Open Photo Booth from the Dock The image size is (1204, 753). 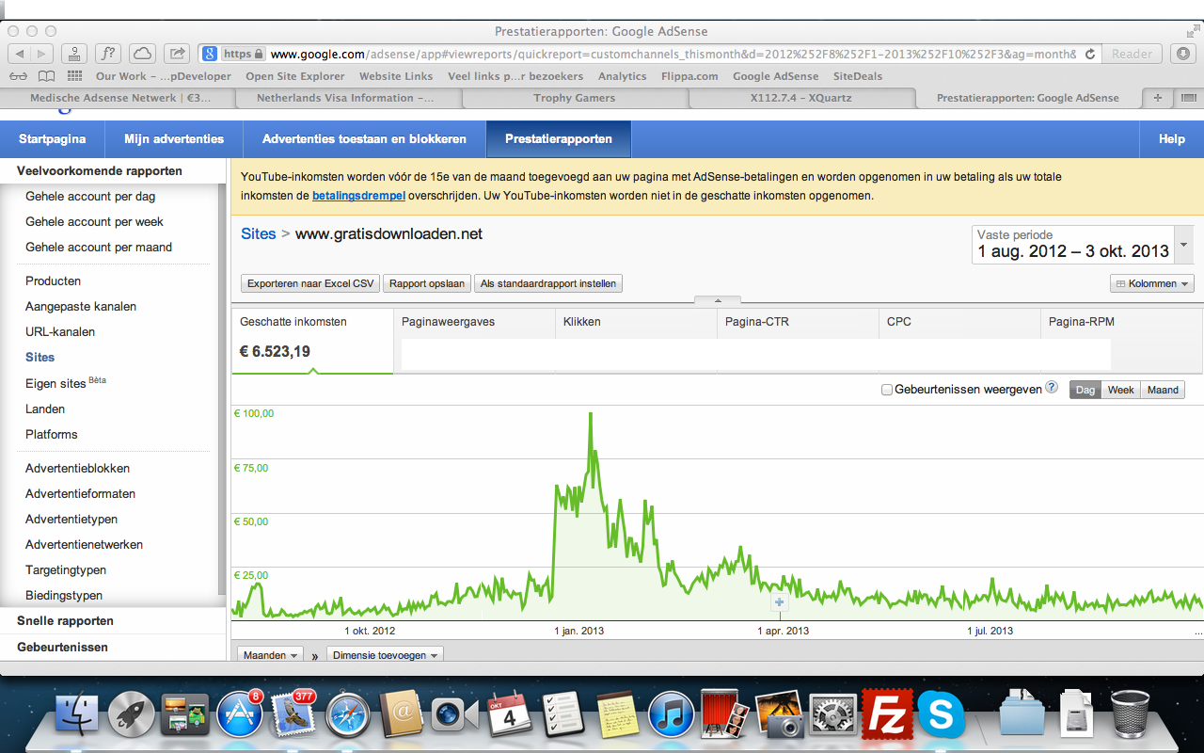click(x=725, y=716)
